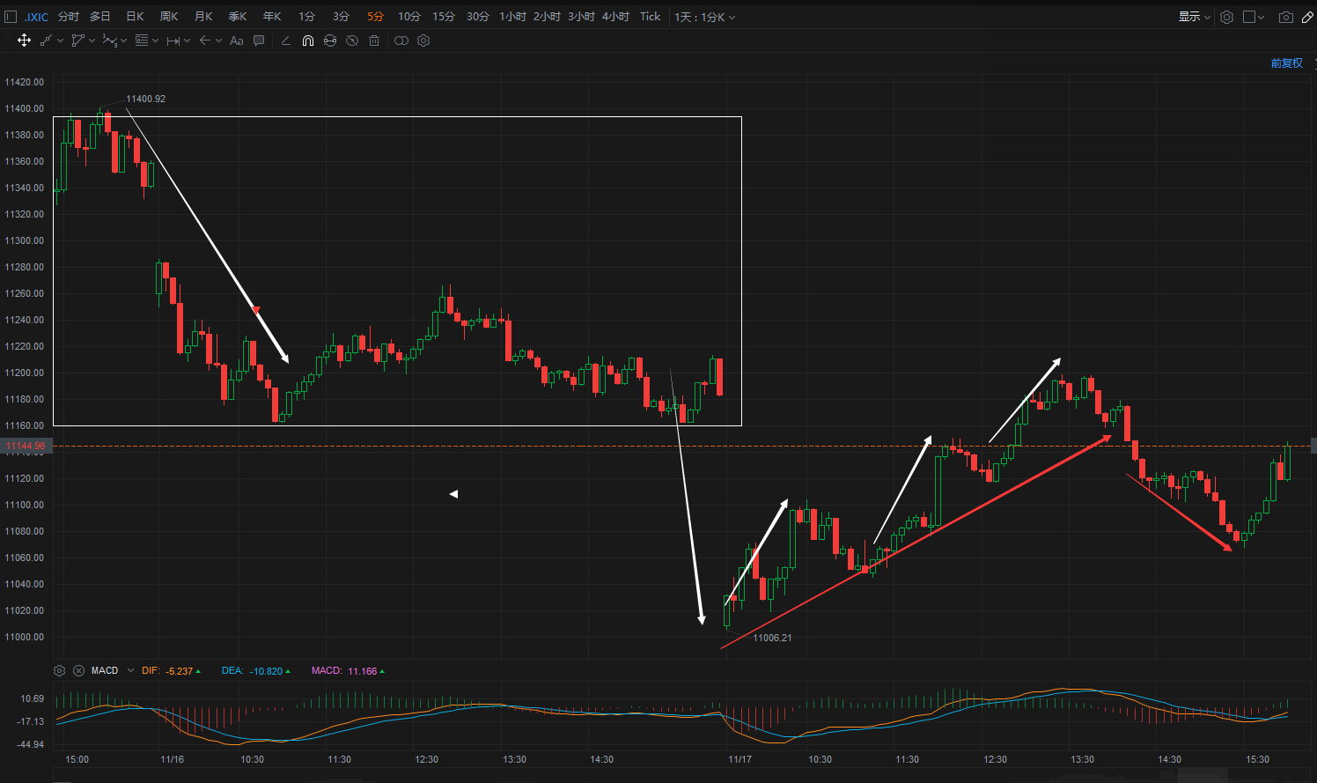Activate the text annotation Aa tool
The image size is (1317, 783).
point(236,41)
